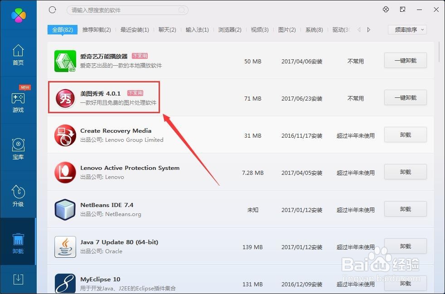Click the MyEclipse 10 icon
Viewport: 445px width, 294px height.
coord(65,284)
